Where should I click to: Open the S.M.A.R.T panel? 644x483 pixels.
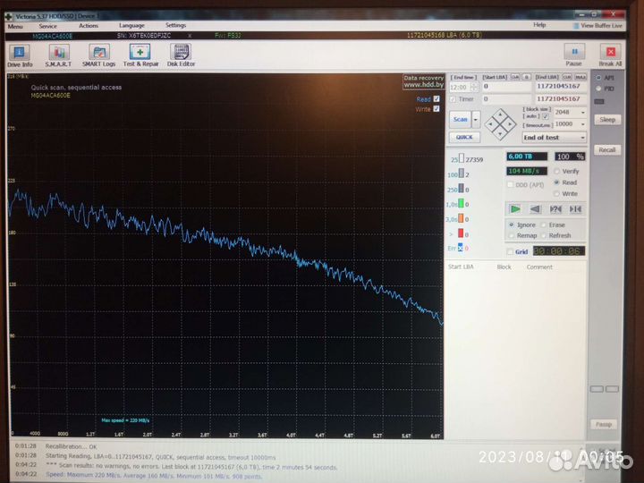point(60,55)
